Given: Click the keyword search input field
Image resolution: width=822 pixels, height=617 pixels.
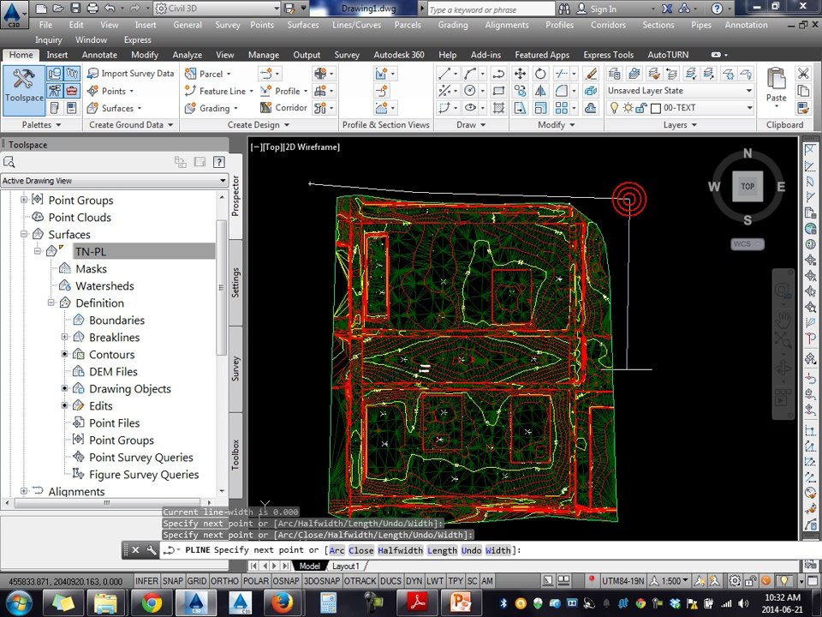Looking at the screenshot, I should pyautogui.click(x=490, y=9).
